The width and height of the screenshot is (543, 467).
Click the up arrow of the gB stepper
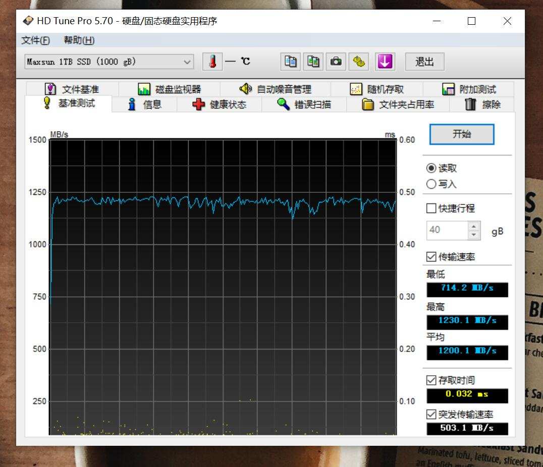pos(473,227)
